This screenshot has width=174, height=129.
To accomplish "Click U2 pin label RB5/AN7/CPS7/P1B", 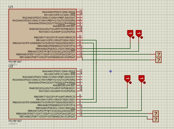I will (51, 111).
